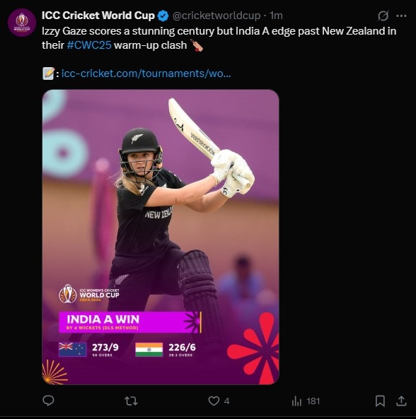Follow the icc-cricket.com tournaments link

point(146,73)
